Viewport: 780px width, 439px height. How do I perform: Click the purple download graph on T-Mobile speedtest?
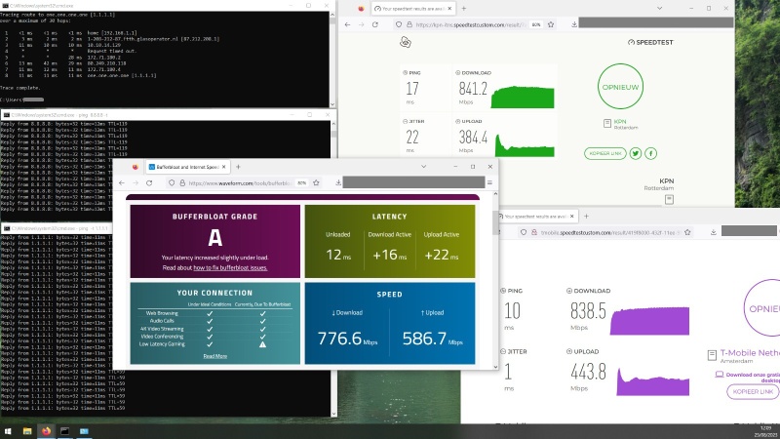tap(649, 321)
